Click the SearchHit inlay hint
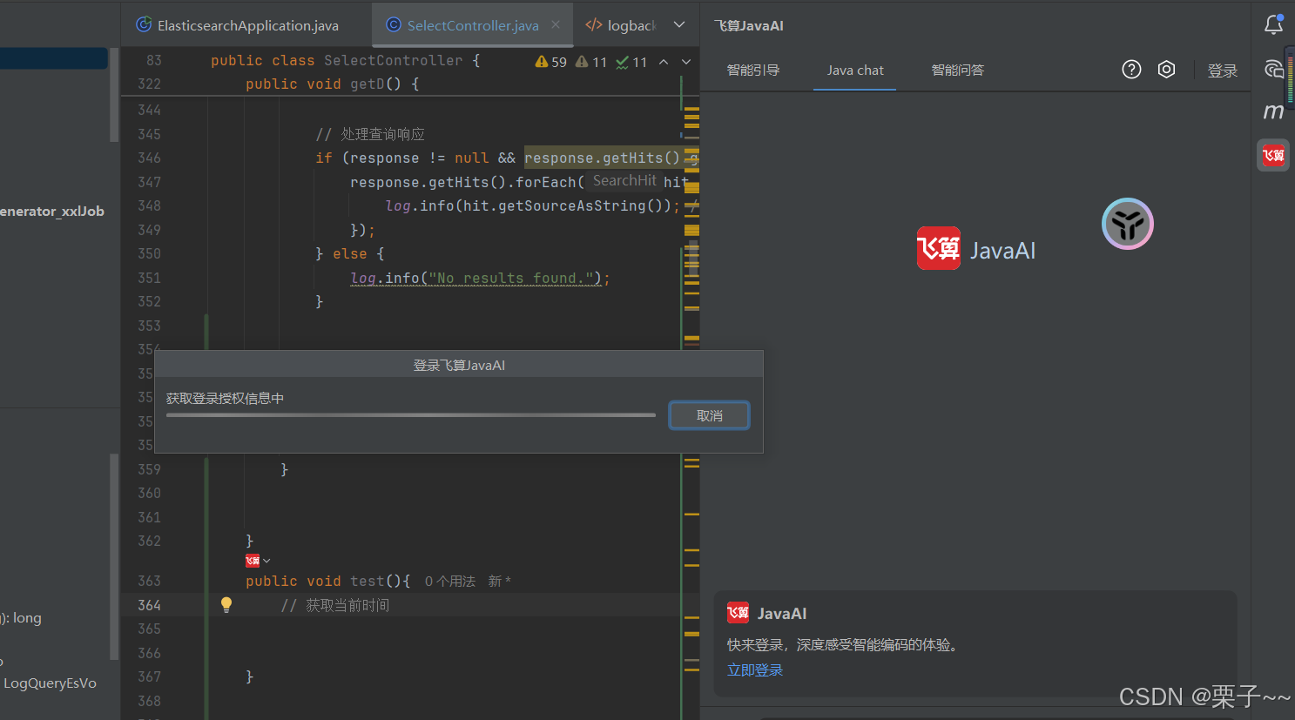Viewport: 1295px width, 720px height. click(624, 180)
